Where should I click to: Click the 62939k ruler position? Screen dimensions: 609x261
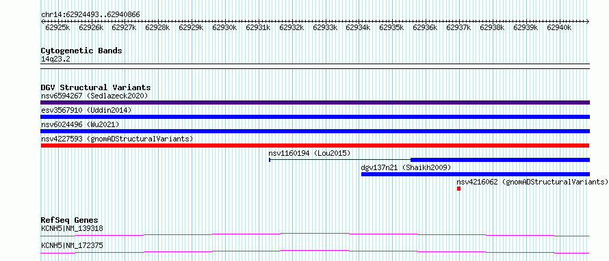(526, 27)
